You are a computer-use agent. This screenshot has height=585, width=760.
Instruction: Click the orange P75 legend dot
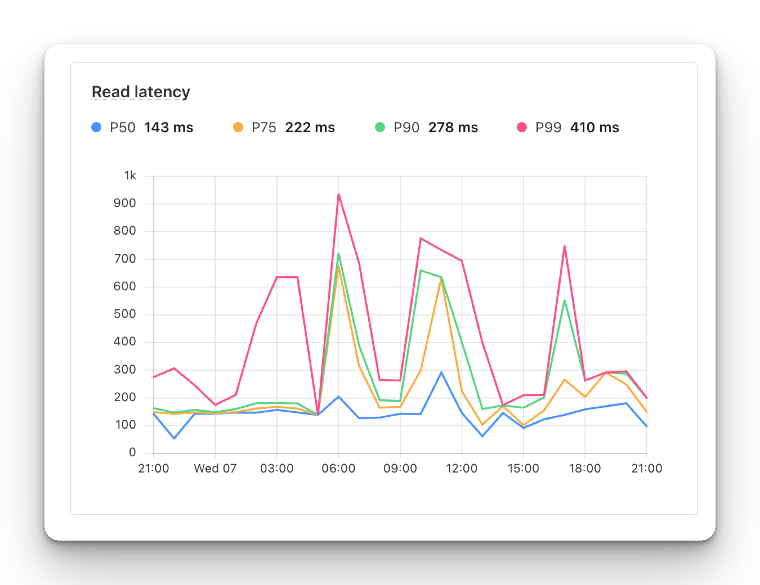click(238, 127)
